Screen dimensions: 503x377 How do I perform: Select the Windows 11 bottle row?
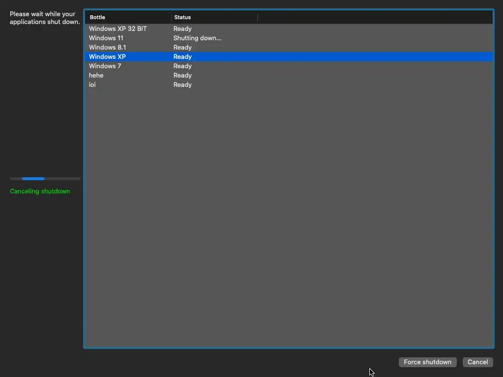[289, 38]
